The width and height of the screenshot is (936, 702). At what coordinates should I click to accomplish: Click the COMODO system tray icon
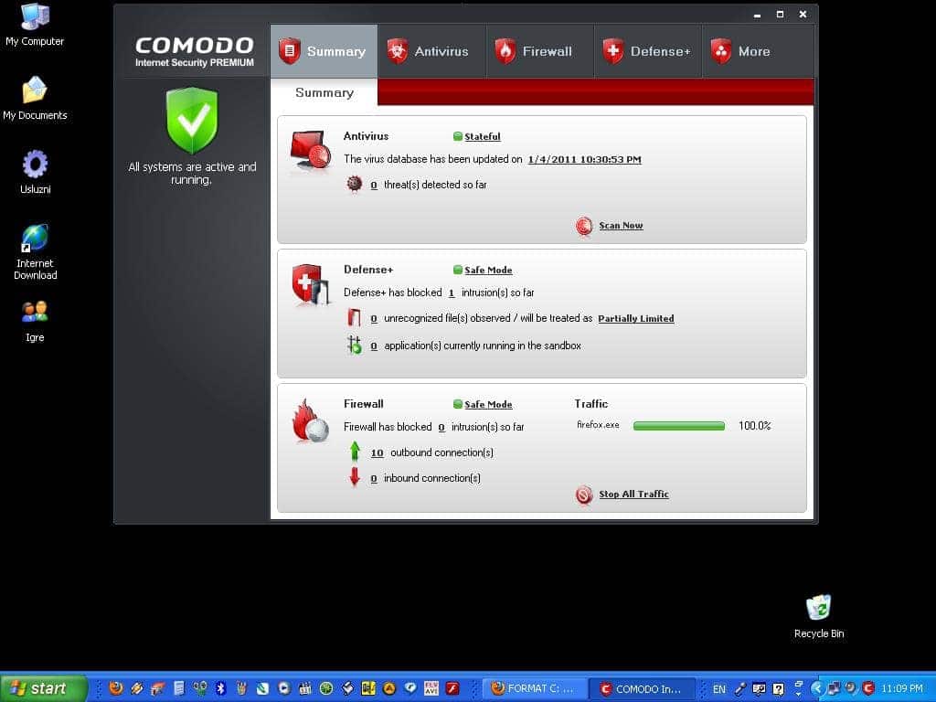[868, 688]
